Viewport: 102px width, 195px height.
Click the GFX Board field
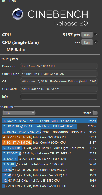(59, 89)
